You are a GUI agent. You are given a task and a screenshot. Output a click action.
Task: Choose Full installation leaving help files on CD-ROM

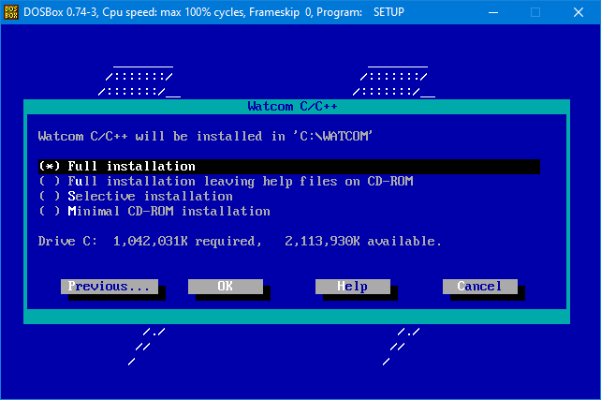[x=227, y=182]
